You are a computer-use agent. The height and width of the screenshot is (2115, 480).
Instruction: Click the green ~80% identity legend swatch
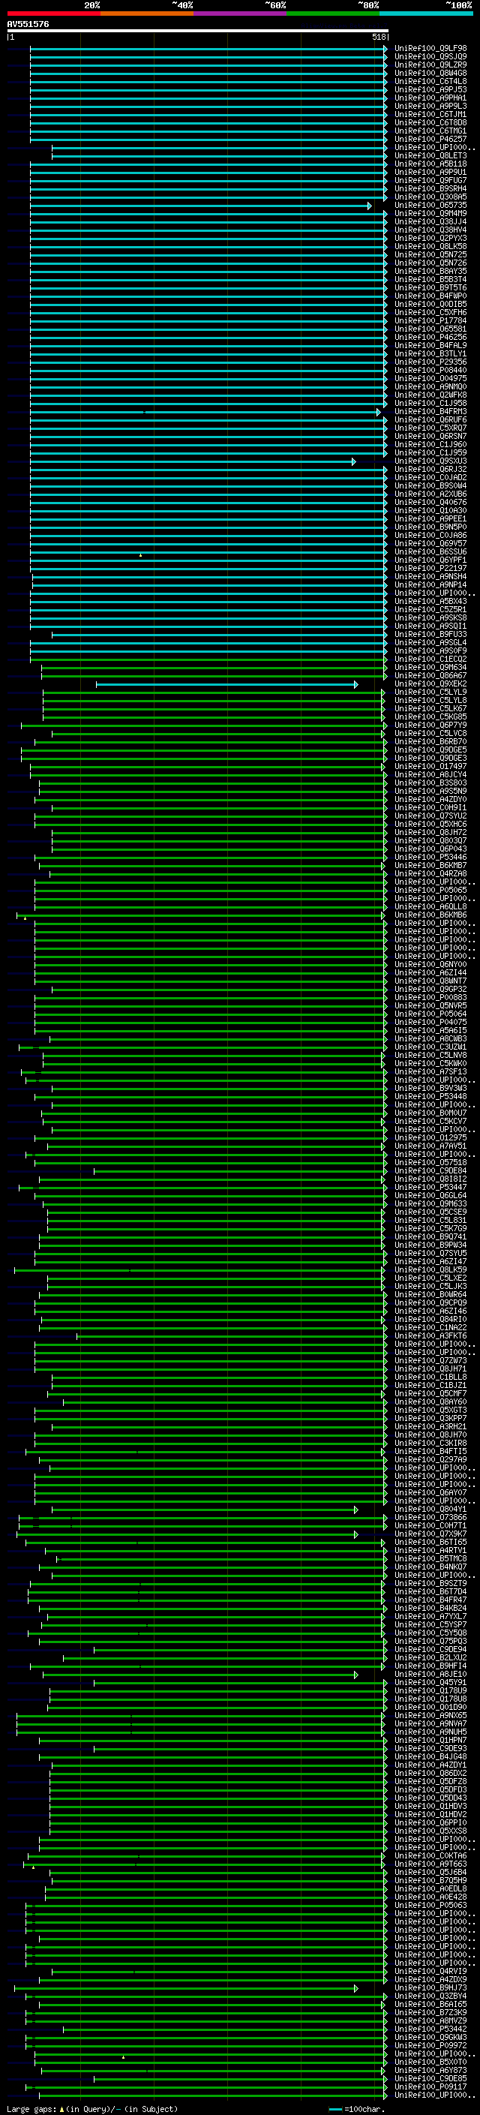coord(332,14)
